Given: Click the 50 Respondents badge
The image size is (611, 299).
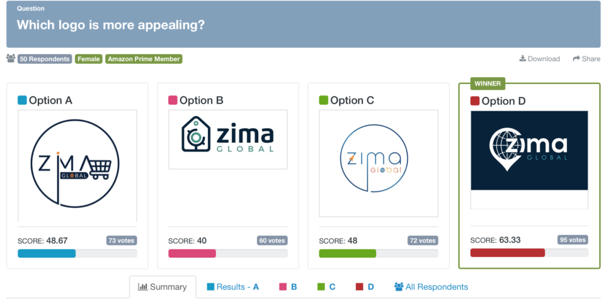Looking at the screenshot, I should (x=45, y=59).
